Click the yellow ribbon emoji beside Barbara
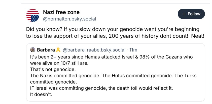This screenshot has height=104, width=212. tap(58, 50)
